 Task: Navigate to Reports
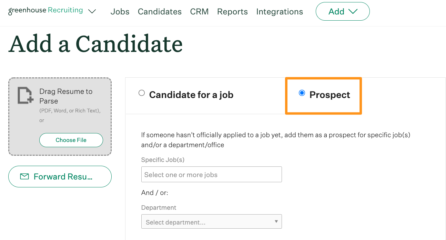(x=232, y=12)
